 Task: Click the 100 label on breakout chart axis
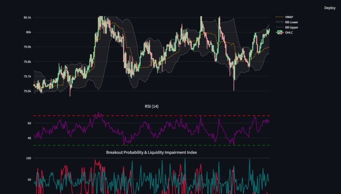(29, 158)
